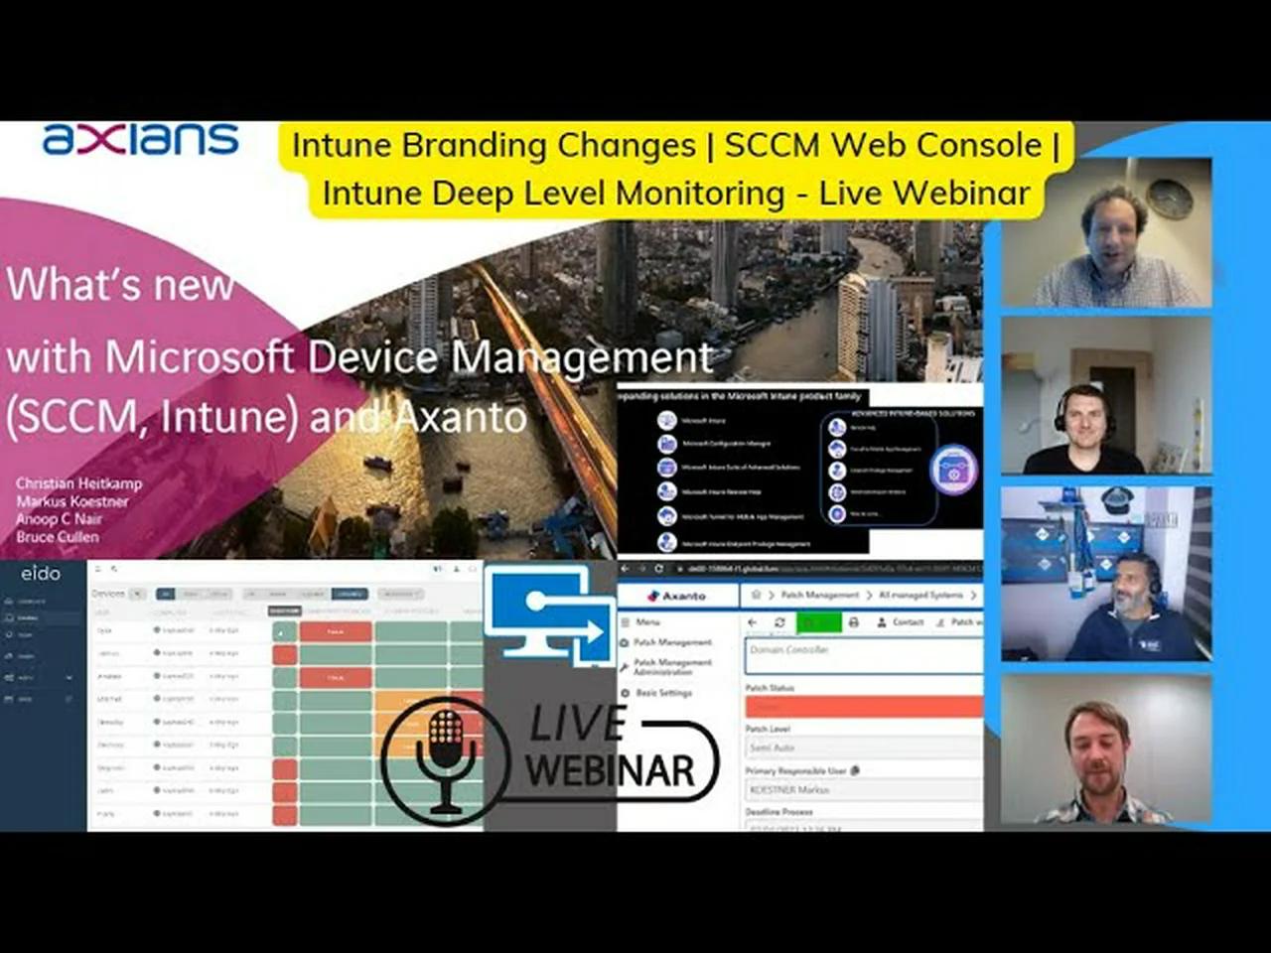1271x953 pixels.
Task: Open Patch Management Administration in the sidebar
Action: point(666,666)
